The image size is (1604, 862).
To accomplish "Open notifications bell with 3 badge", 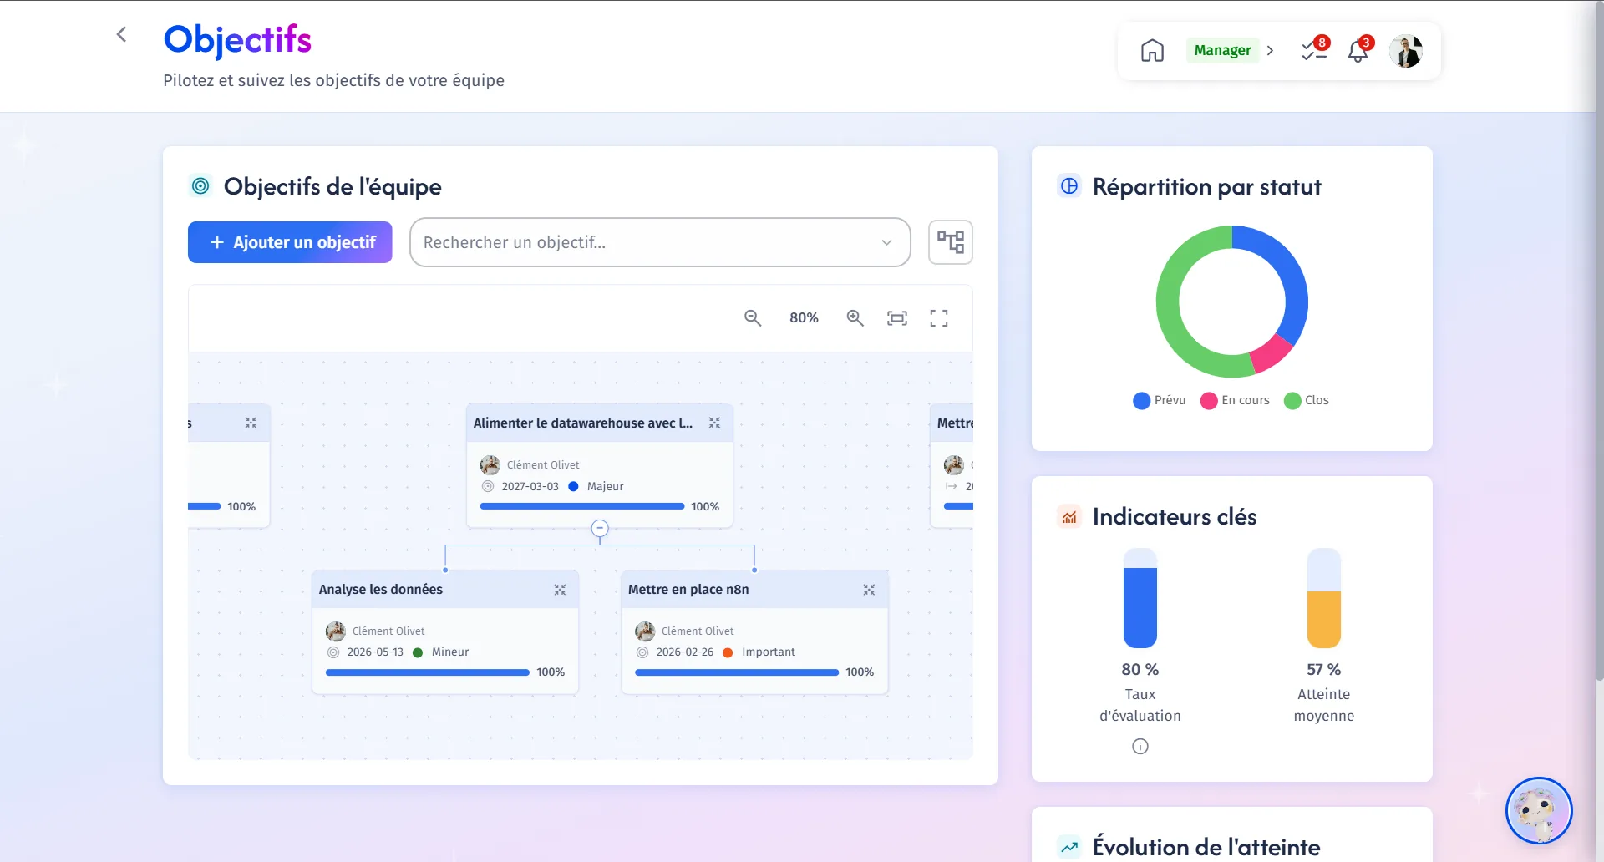I will (1358, 50).
